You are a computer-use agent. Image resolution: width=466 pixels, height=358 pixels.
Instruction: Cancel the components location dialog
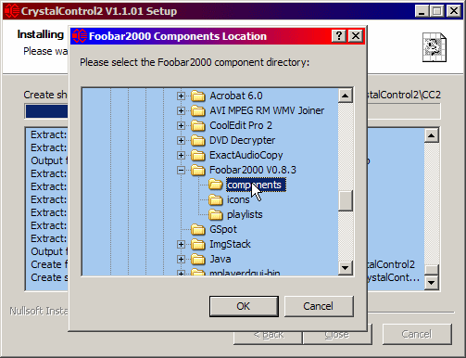click(x=319, y=306)
